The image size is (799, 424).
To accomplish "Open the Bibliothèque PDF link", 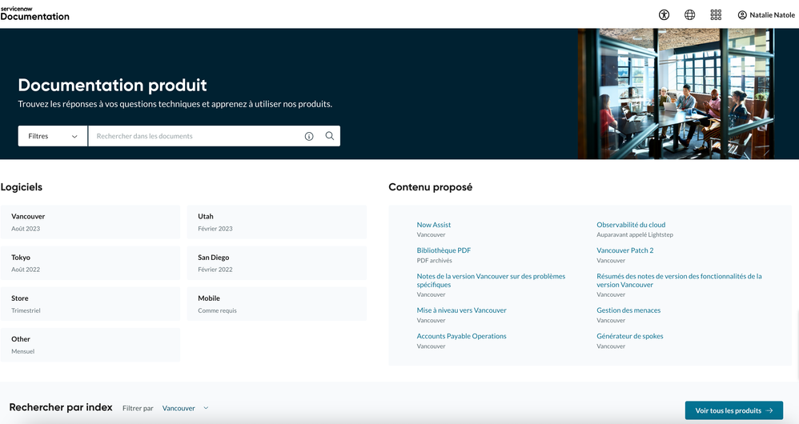I will pos(444,250).
